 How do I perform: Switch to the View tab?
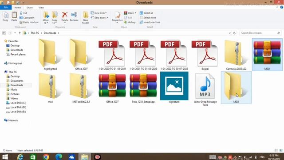(41, 8)
